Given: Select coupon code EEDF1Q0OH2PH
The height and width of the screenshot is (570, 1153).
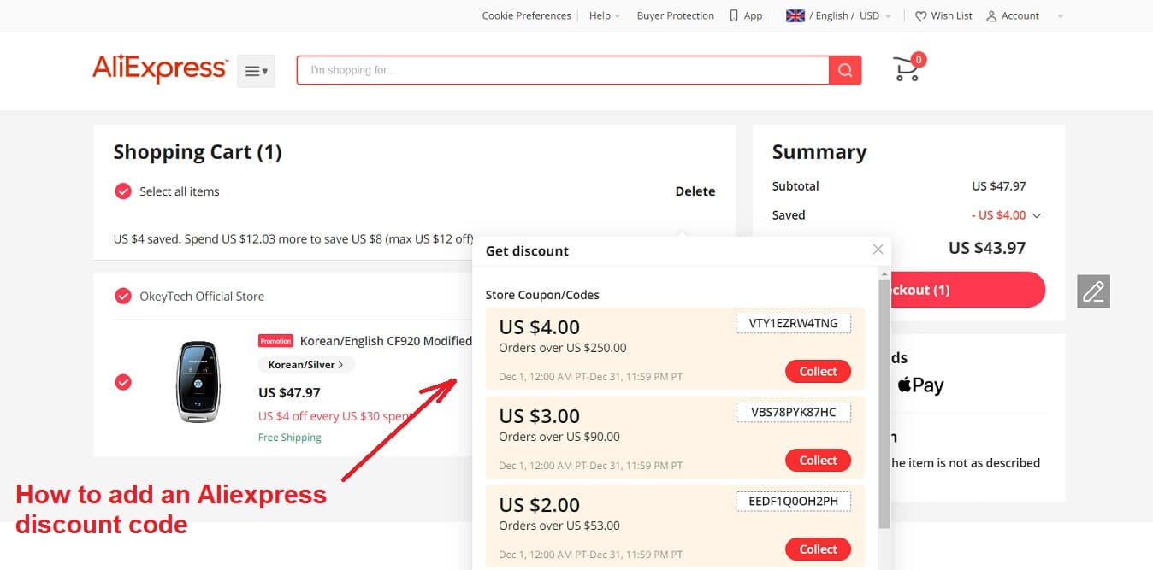Looking at the screenshot, I should tap(793, 502).
